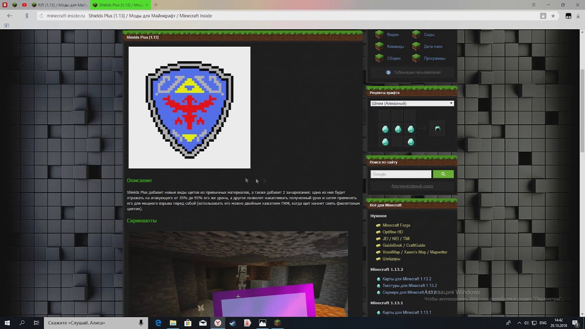Viewport: 585px width, 329px height.
Task: Open Карты для Minecraft 1.13.2 link
Action: click(407, 279)
